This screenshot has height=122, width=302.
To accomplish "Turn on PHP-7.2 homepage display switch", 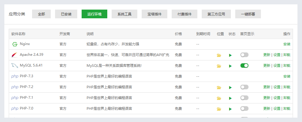I will click(244, 87).
